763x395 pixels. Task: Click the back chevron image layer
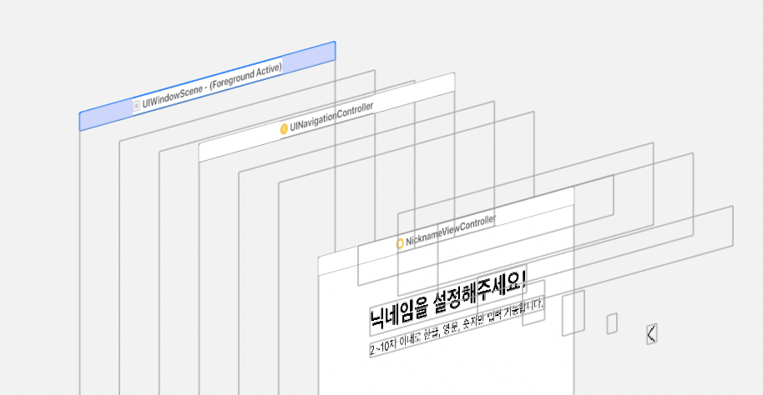pyautogui.click(x=652, y=334)
